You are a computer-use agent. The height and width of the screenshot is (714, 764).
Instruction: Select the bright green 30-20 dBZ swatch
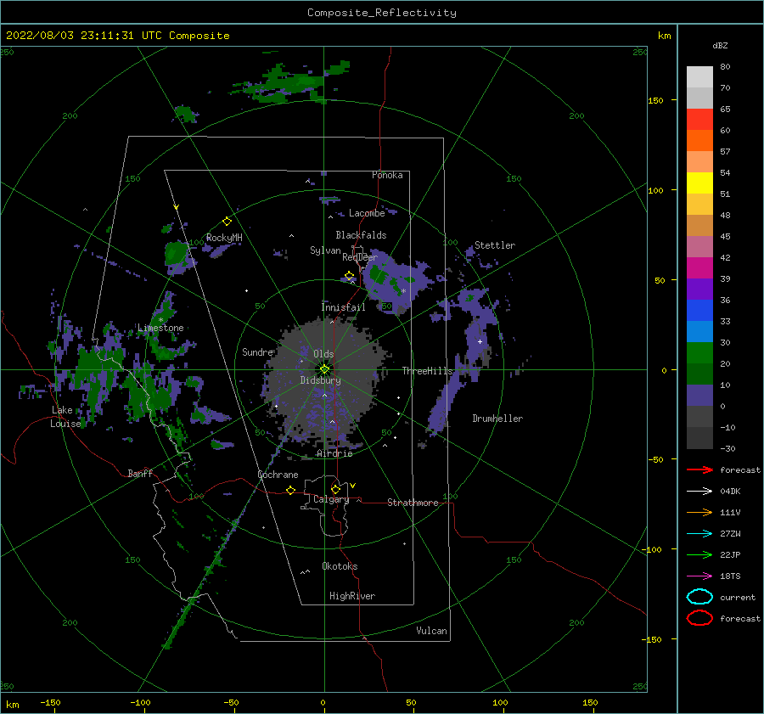pos(699,353)
